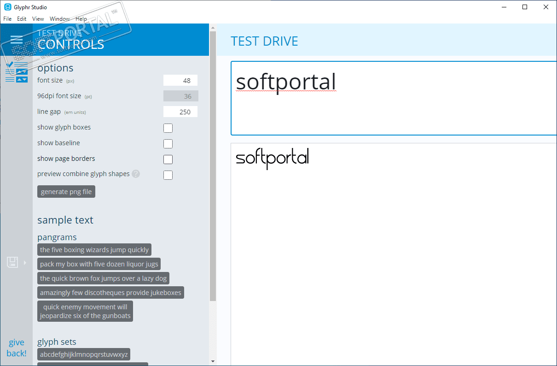
Task: Click the controls panel scrollbar thumb
Action: coord(212,166)
